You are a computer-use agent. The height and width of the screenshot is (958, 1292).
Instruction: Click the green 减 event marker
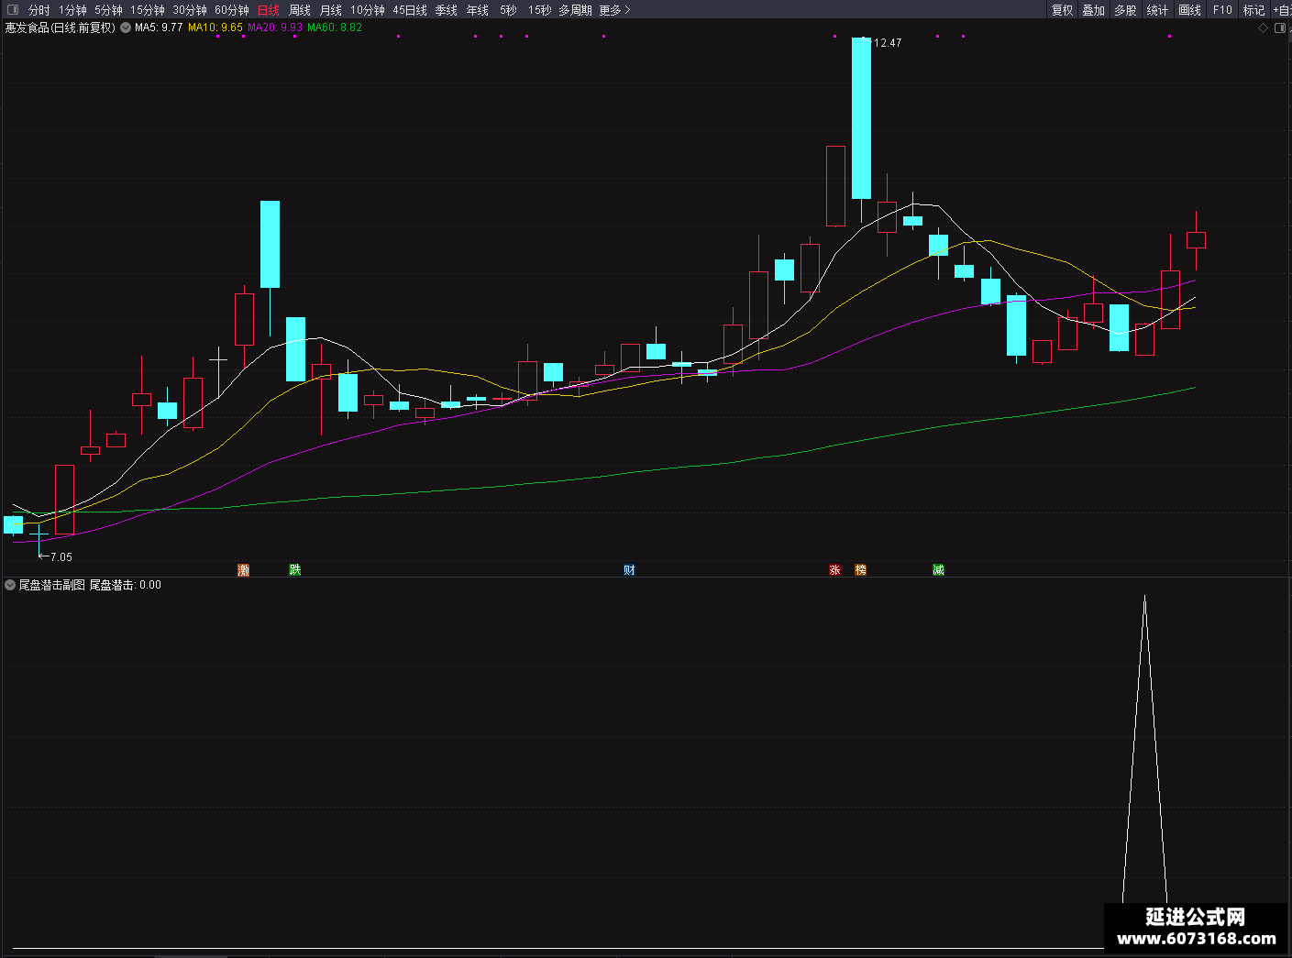[938, 570]
